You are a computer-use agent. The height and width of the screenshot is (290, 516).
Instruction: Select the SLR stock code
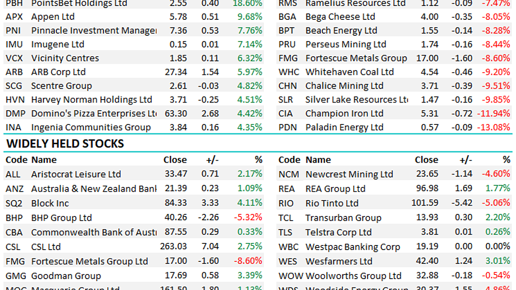(x=286, y=100)
